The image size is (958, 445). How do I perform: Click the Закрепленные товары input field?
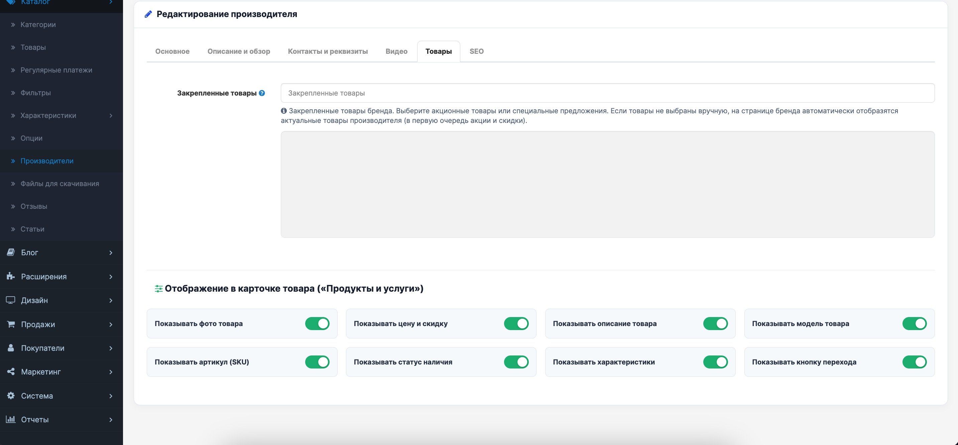click(607, 93)
